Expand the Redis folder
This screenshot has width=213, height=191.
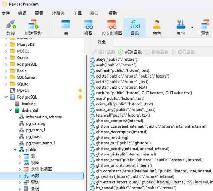(x=6, y=71)
